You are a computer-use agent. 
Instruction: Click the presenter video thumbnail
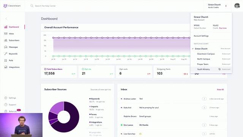[21, 125]
